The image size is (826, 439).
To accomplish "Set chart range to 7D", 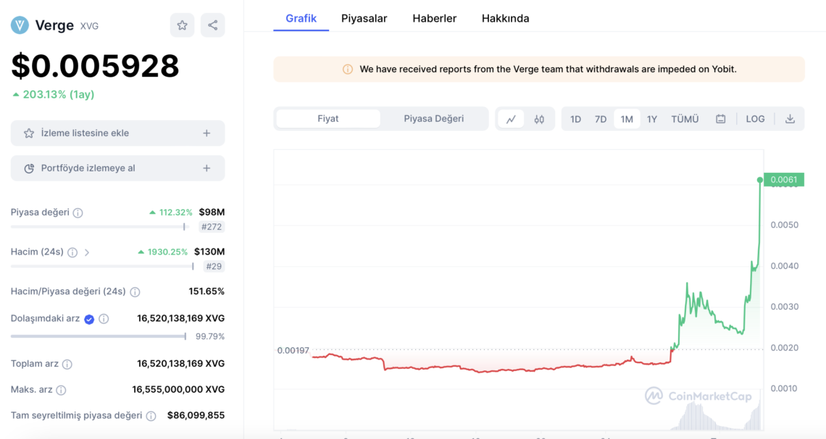I will click(601, 119).
